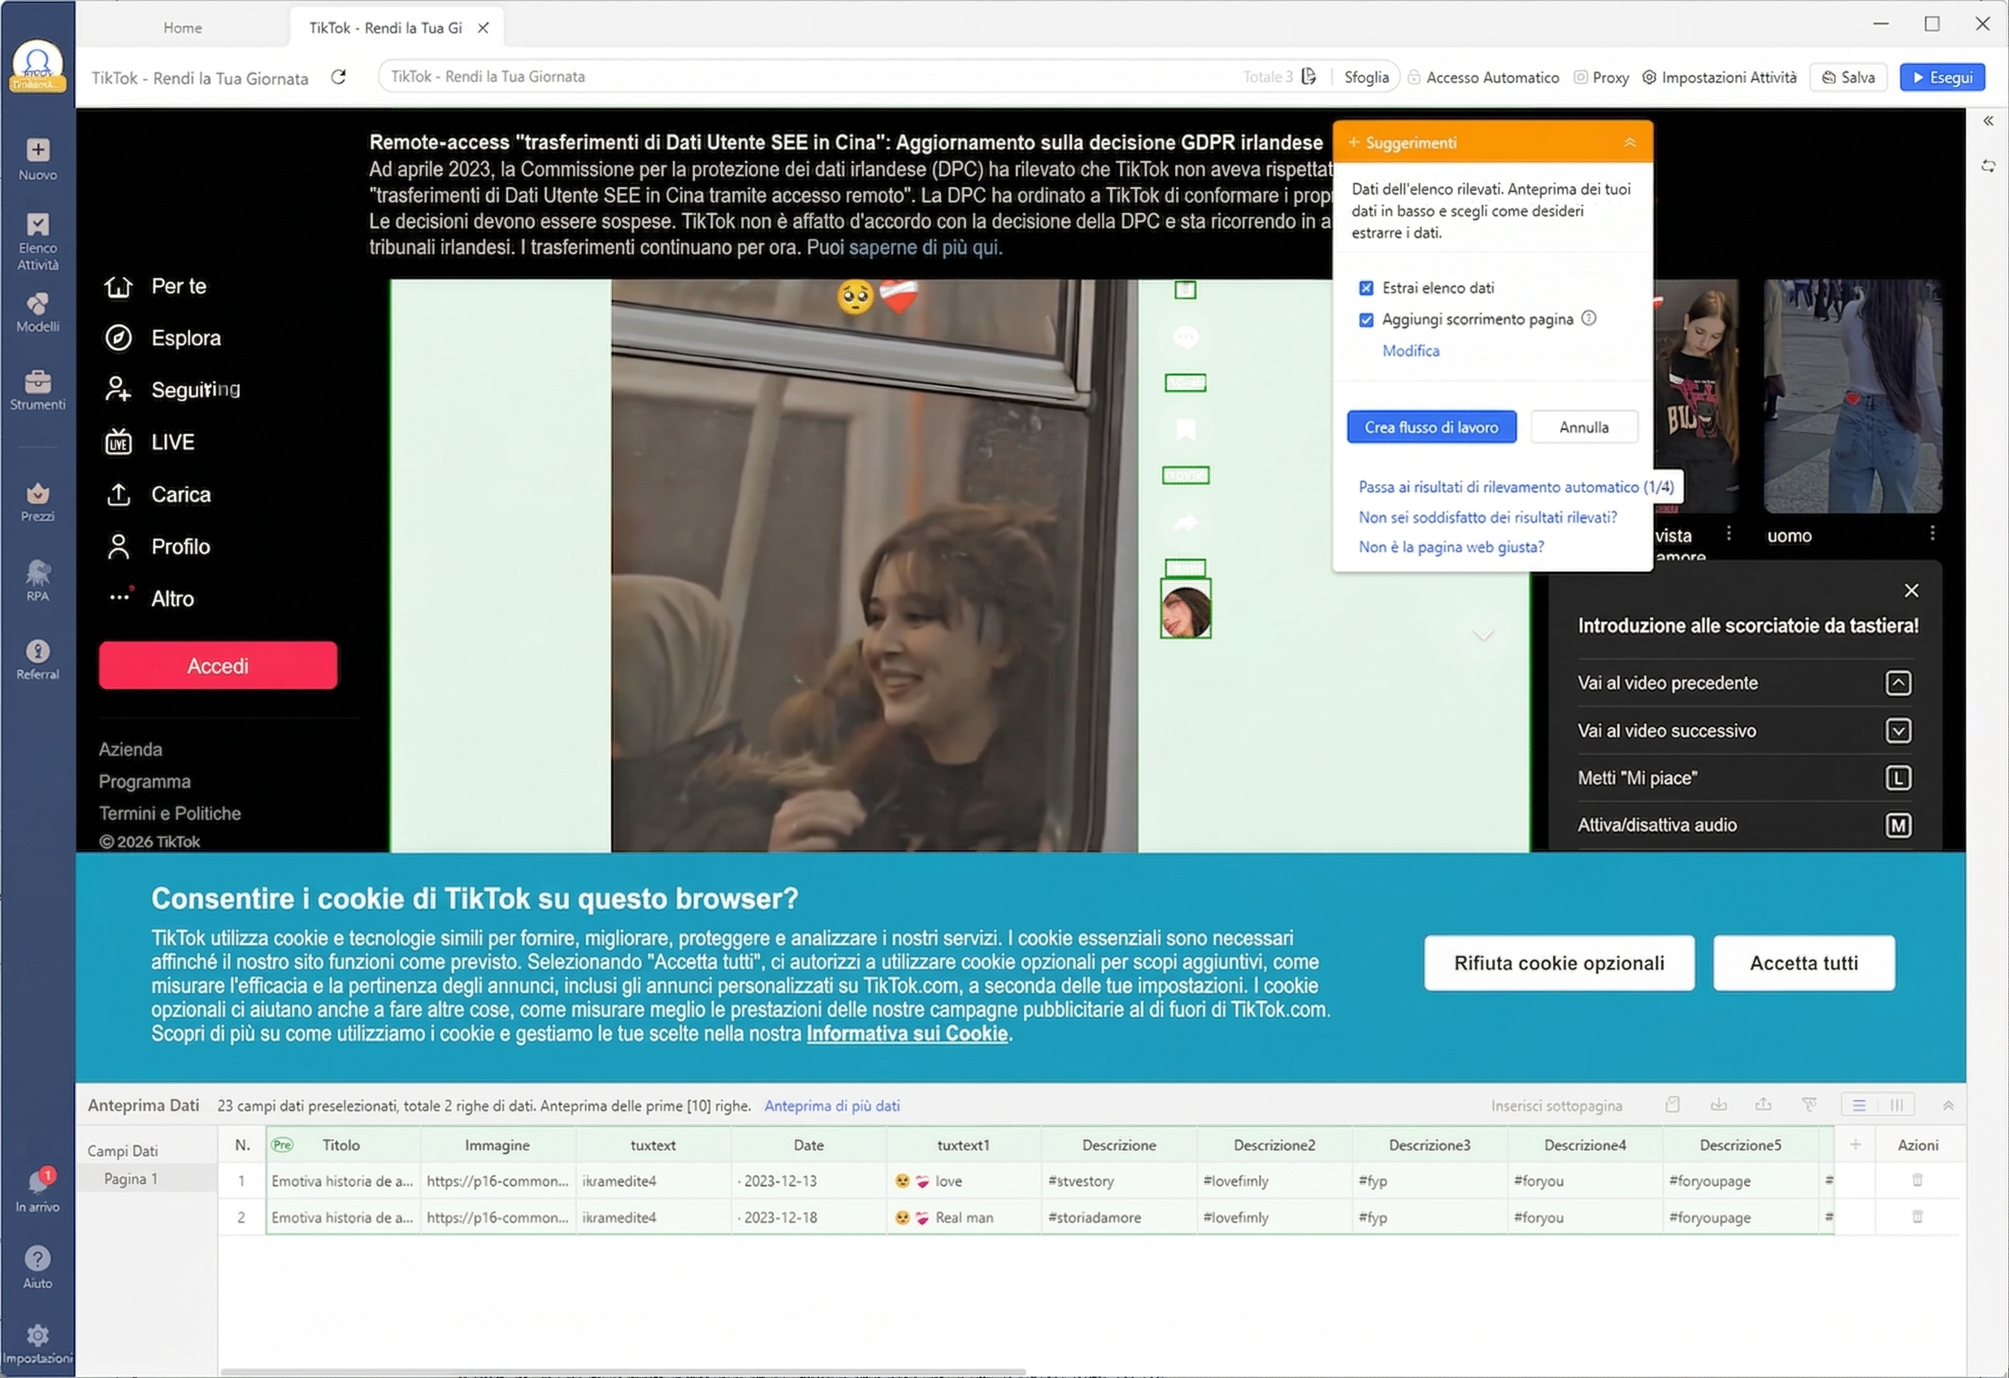Click Crea flusso di lavoro button

click(1430, 427)
